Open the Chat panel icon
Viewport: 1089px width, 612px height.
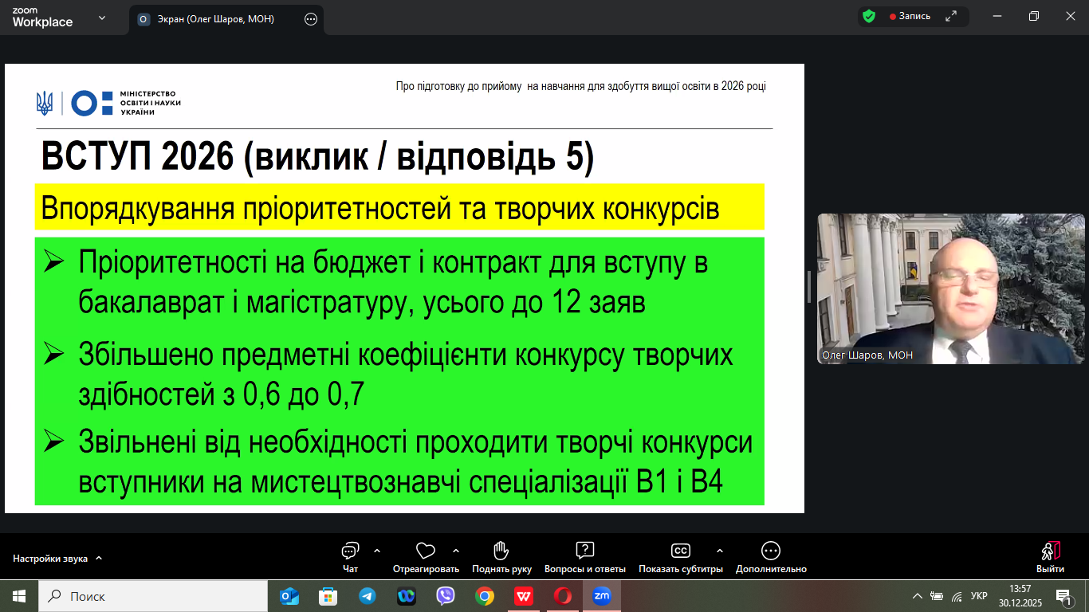click(350, 551)
